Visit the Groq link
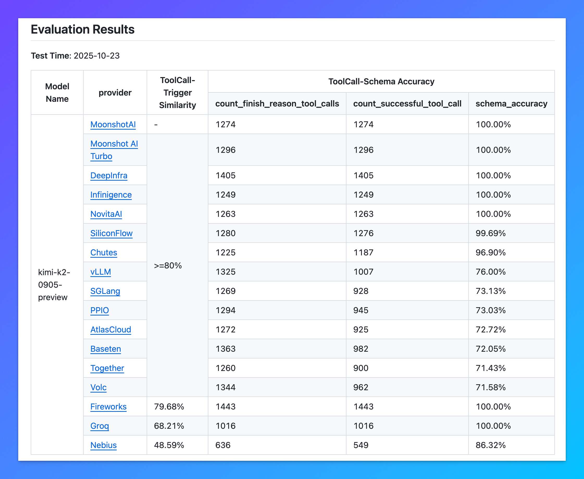 (x=100, y=426)
